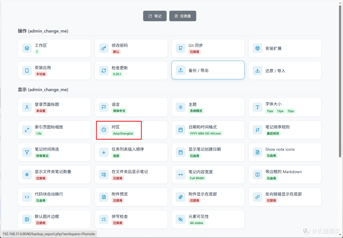
Task: Click the paperclip icon for 附件显示在底部
Action: coord(180,197)
